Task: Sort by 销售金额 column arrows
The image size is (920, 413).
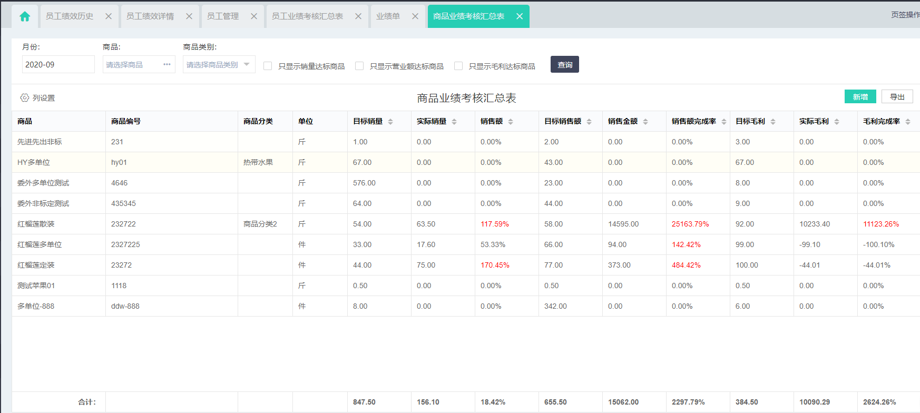Action: point(645,122)
